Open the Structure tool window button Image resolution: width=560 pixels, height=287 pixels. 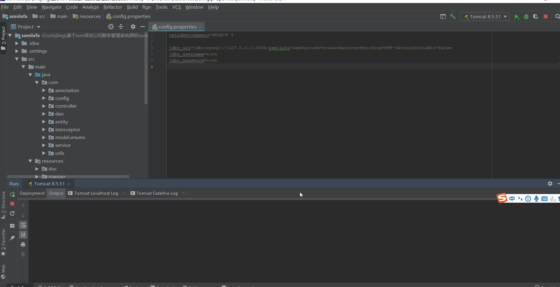tap(3, 204)
